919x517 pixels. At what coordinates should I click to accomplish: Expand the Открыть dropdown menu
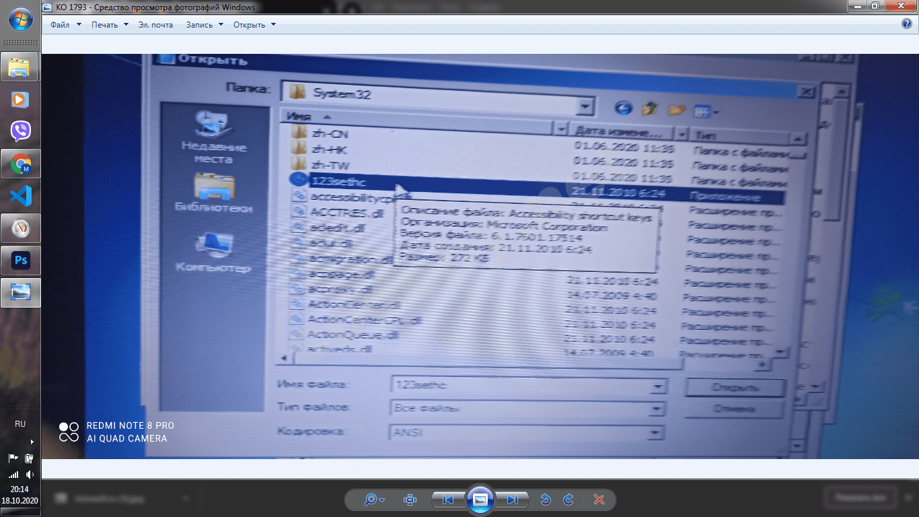tap(254, 25)
